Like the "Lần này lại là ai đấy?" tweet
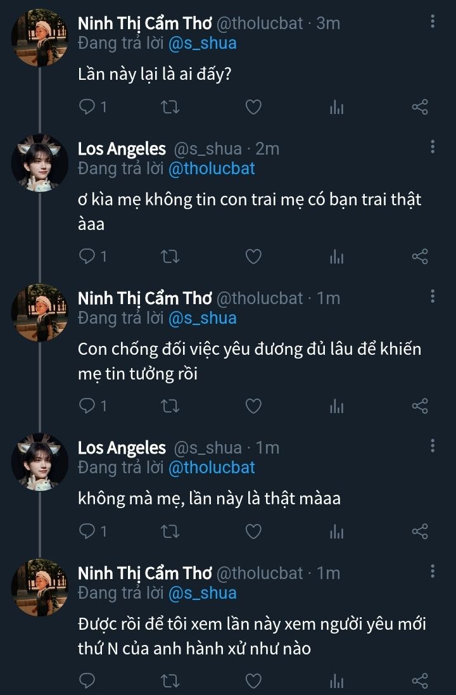This screenshot has width=456, height=695. pos(253,107)
